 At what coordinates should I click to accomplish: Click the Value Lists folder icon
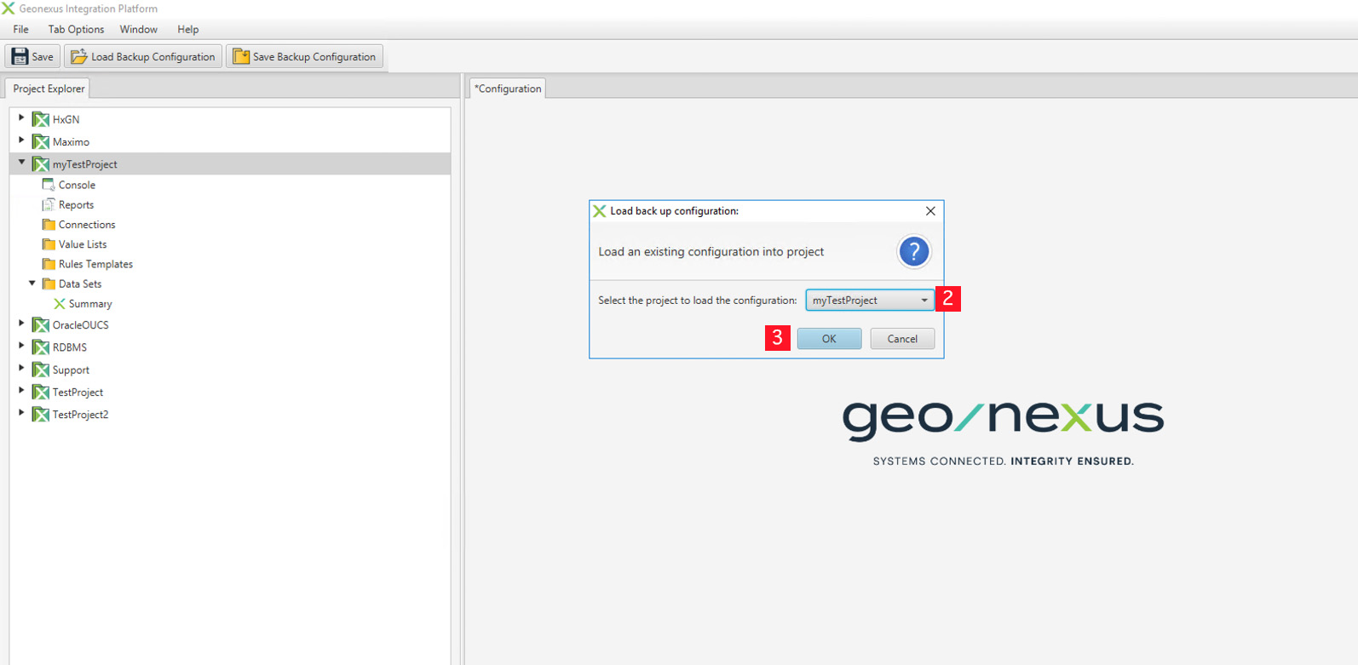pyautogui.click(x=49, y=244)
